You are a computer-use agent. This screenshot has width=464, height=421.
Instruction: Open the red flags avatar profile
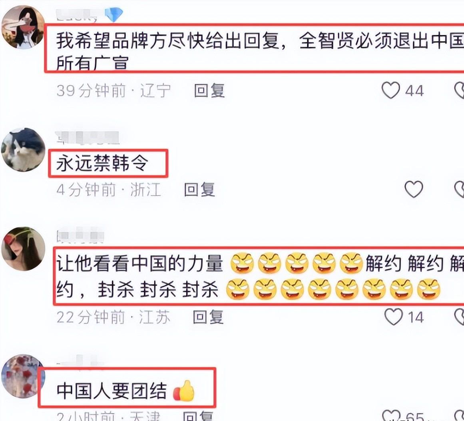pos(23,376)
